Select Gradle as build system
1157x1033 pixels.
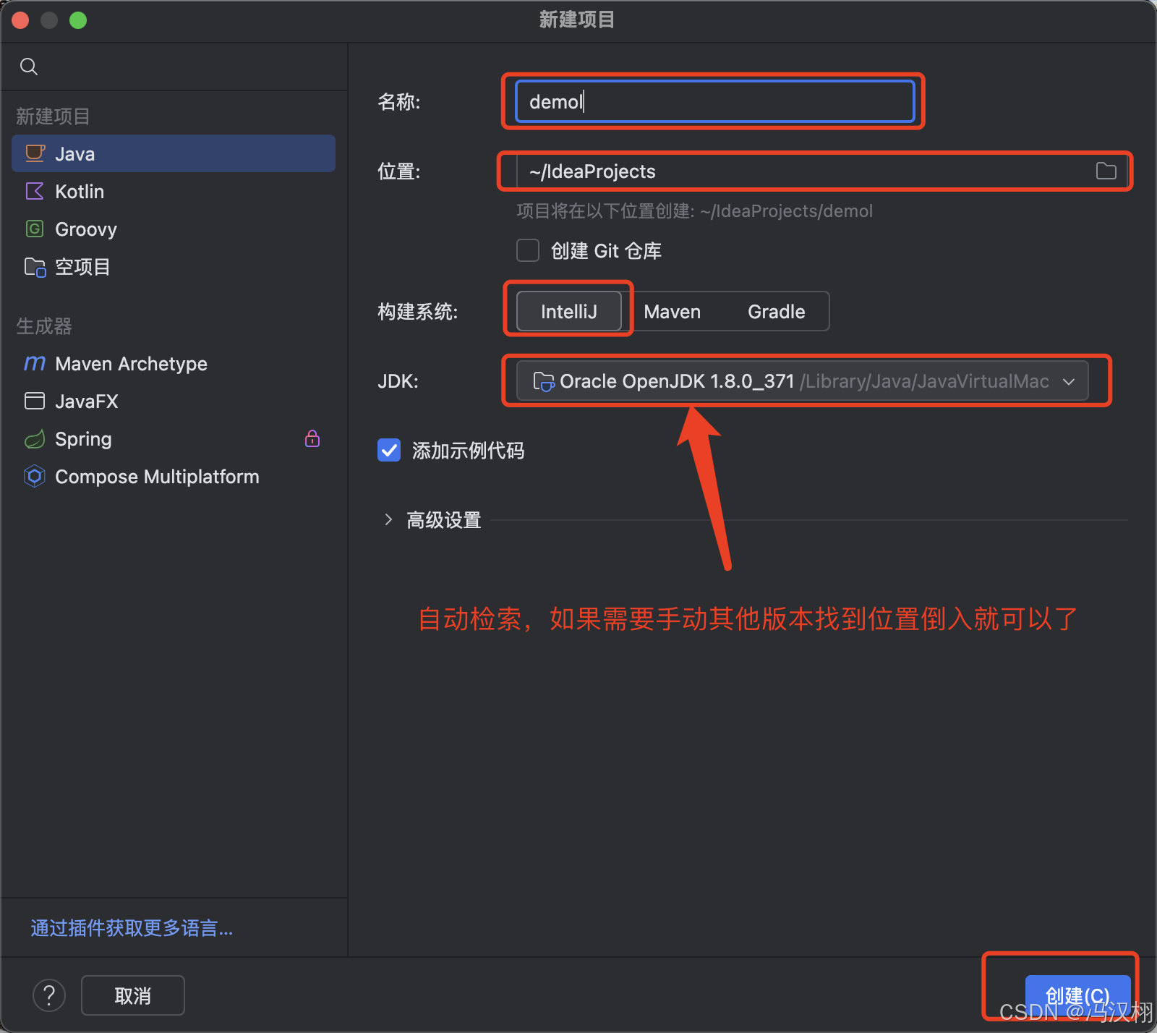click(x=777, y=311)
